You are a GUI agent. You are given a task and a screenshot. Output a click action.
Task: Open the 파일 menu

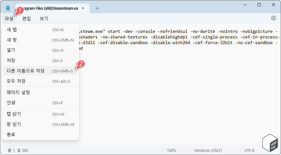point(9,18)
